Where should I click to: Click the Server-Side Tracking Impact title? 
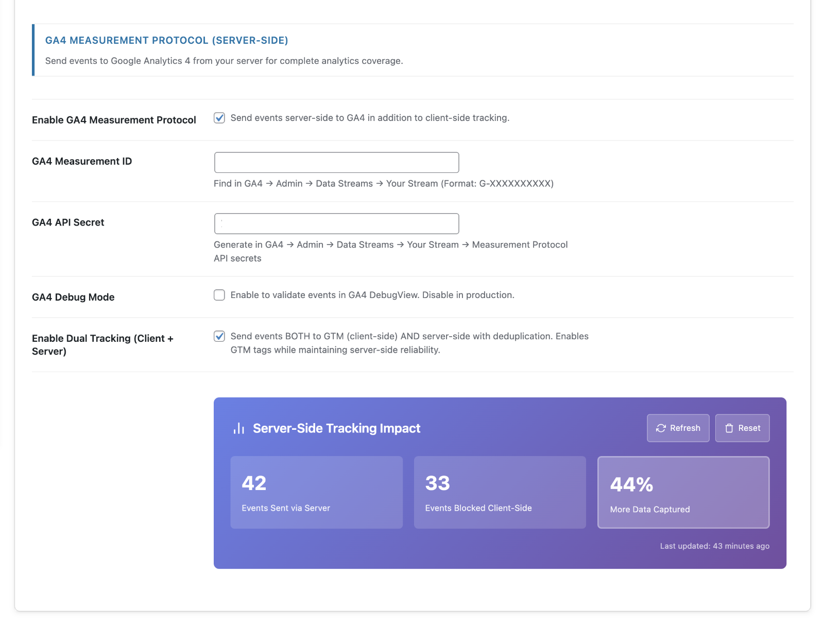coord(336,428)
